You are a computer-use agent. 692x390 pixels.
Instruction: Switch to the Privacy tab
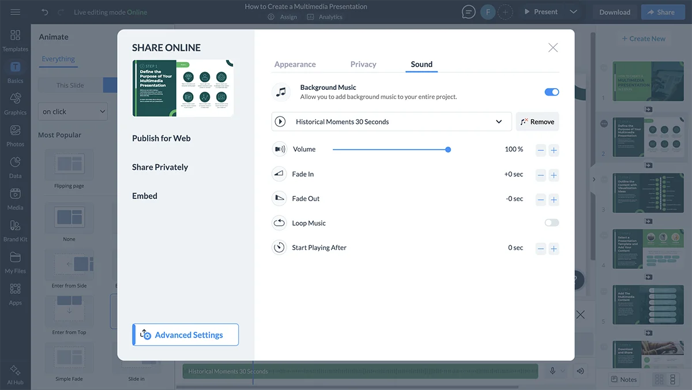[x=363, y=65]
